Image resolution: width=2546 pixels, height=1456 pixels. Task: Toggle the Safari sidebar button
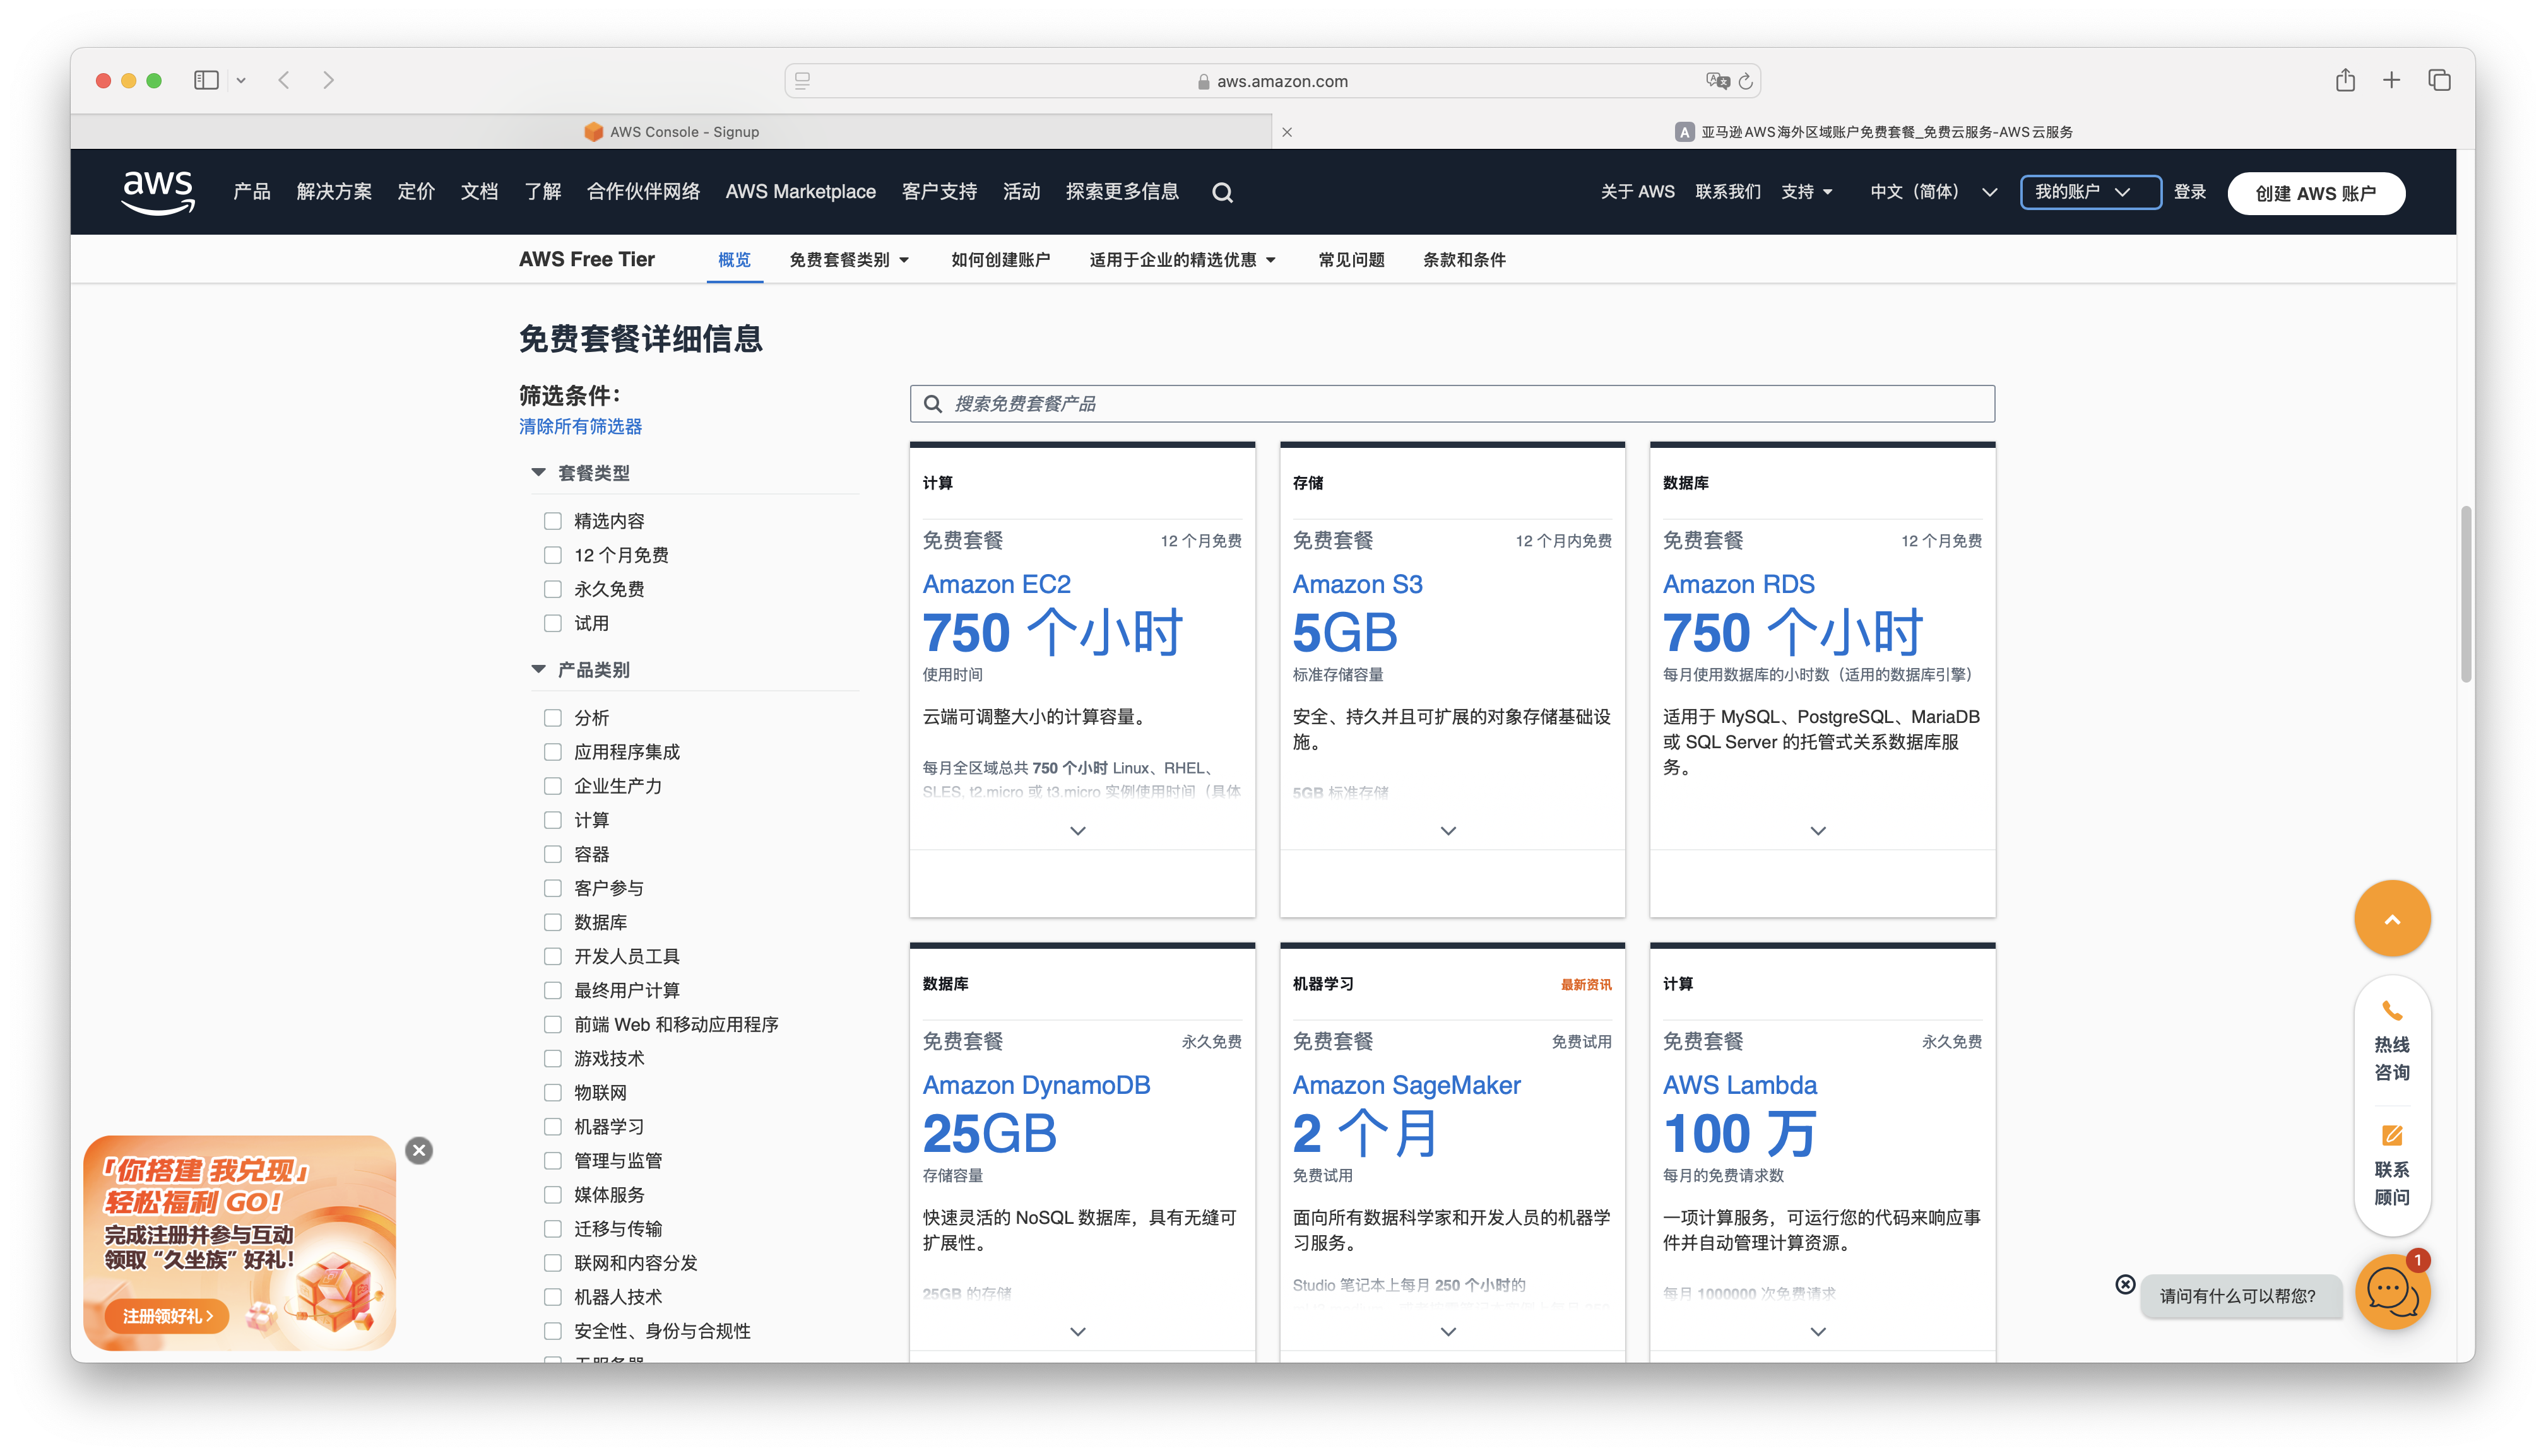(206, 80)
